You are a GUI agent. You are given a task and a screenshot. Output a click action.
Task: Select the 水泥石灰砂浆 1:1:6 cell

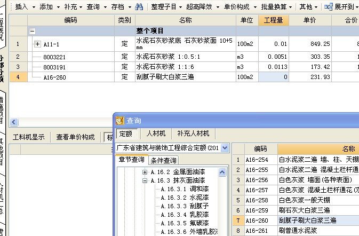[x=186, y=67]
